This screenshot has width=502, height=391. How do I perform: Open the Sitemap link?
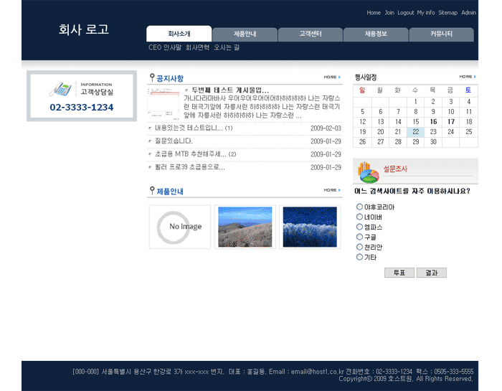tap(447, 13)
